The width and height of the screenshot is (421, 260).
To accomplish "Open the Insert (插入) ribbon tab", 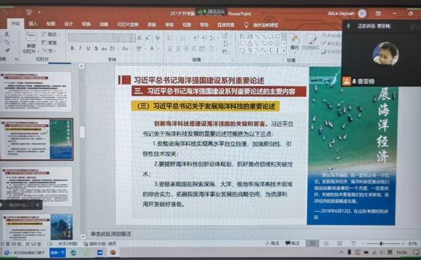I will (33, 24).
